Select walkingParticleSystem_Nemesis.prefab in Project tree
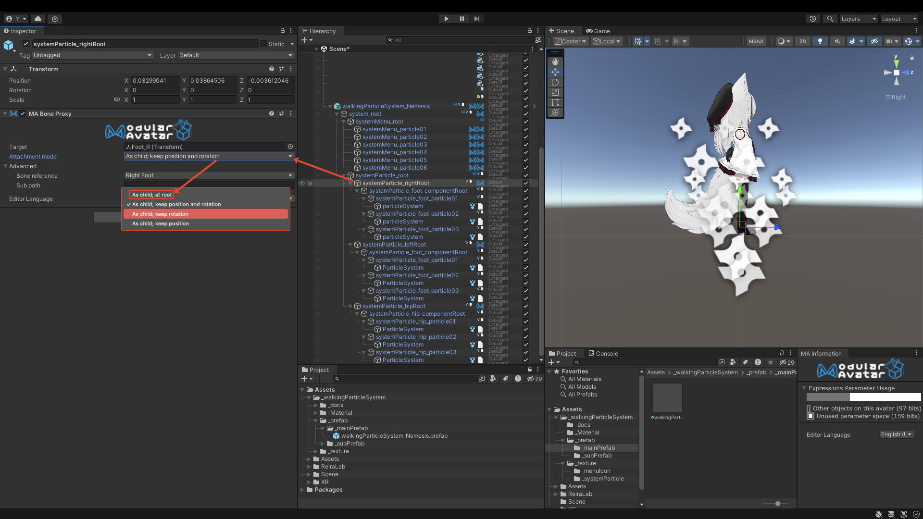Image resolution: width=923 pixels, height=519 pixels. [x=394, y=436]
